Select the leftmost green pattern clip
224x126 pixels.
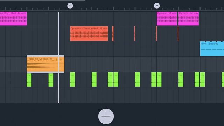(29, 80)
